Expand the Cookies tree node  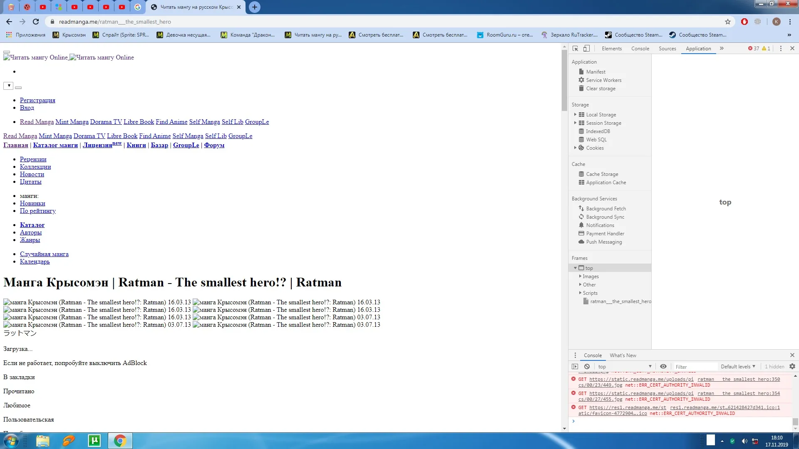pos(575,148)
